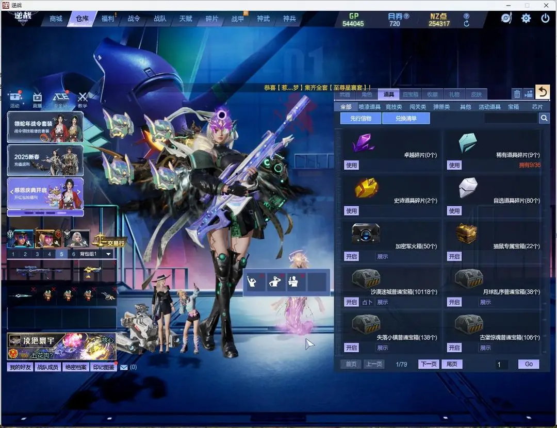Click the 兑换清单 exchange list button
This screenshot has width=557, height=428.
pyautogui.click(x=406, y=118)
